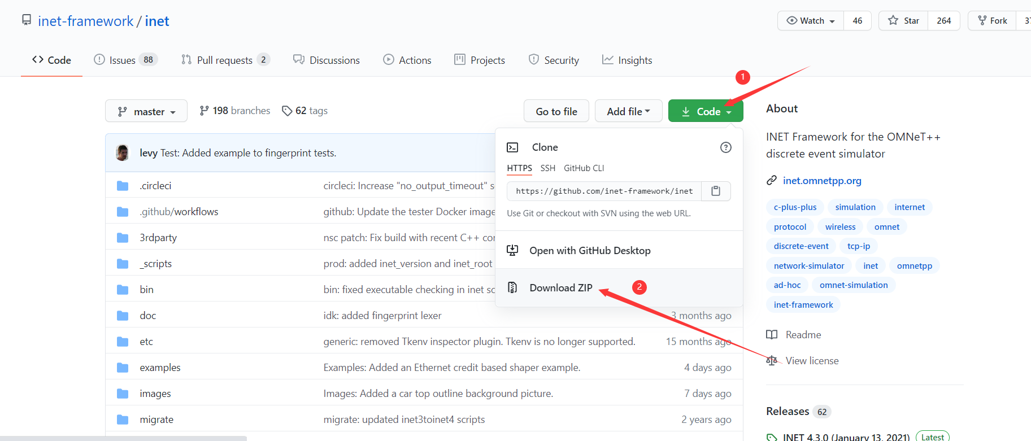Click the clone URL text field
This screenshot has width=1031, height=441.
(x=604, y=191)
